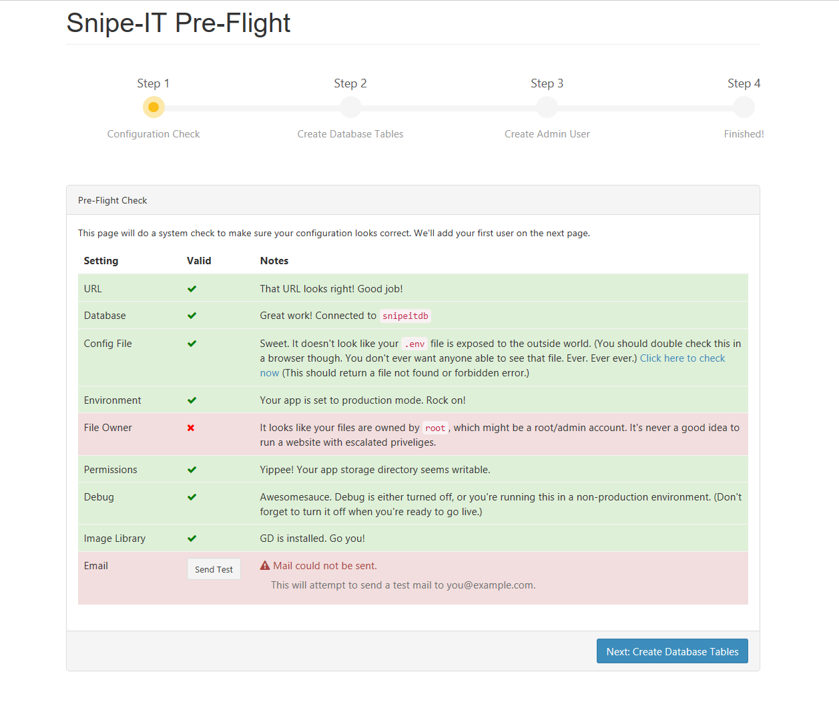Send a test email with Send Test
The height and width of the screenshot is (712, 839).
click(214, 569)
